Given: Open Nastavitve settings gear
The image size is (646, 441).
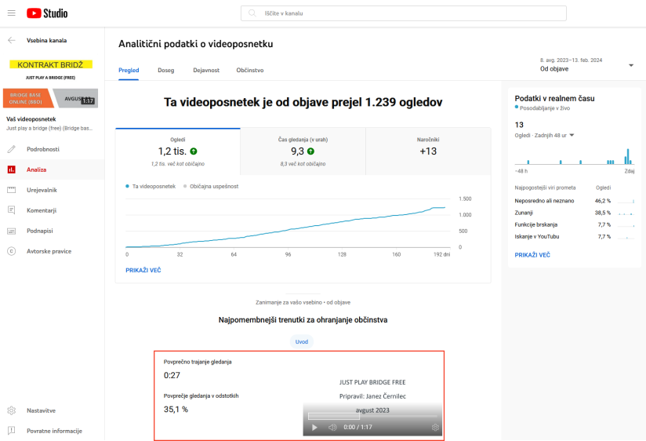Looking at the screenshot, I should click(x=12, y=410).
